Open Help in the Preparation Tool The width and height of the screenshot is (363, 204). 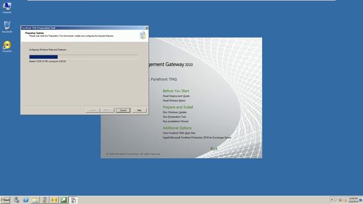[140, 110]
